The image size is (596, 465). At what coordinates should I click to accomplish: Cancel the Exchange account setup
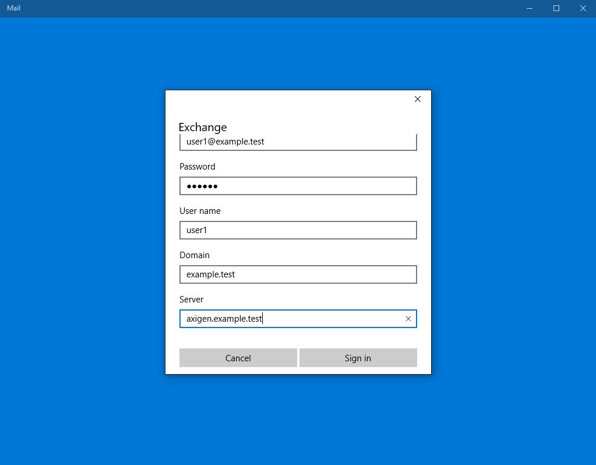[x=238, y=358]
